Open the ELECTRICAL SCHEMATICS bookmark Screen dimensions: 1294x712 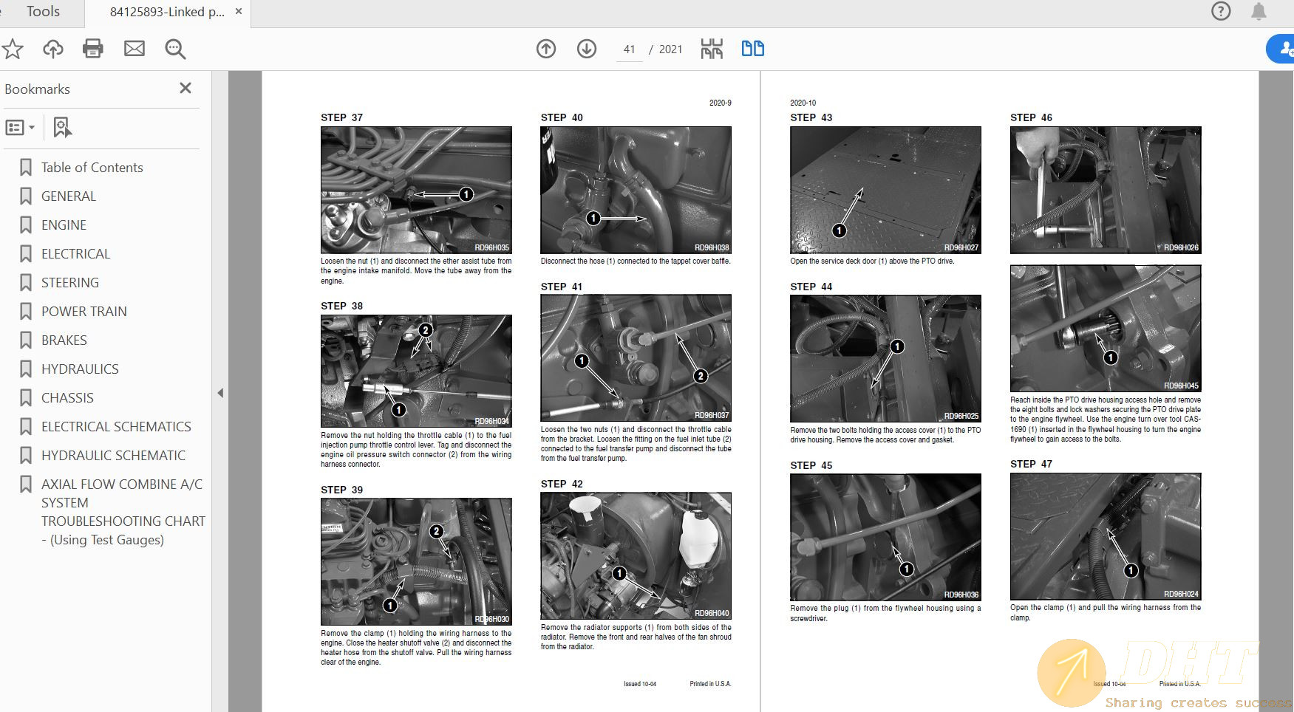116,427
